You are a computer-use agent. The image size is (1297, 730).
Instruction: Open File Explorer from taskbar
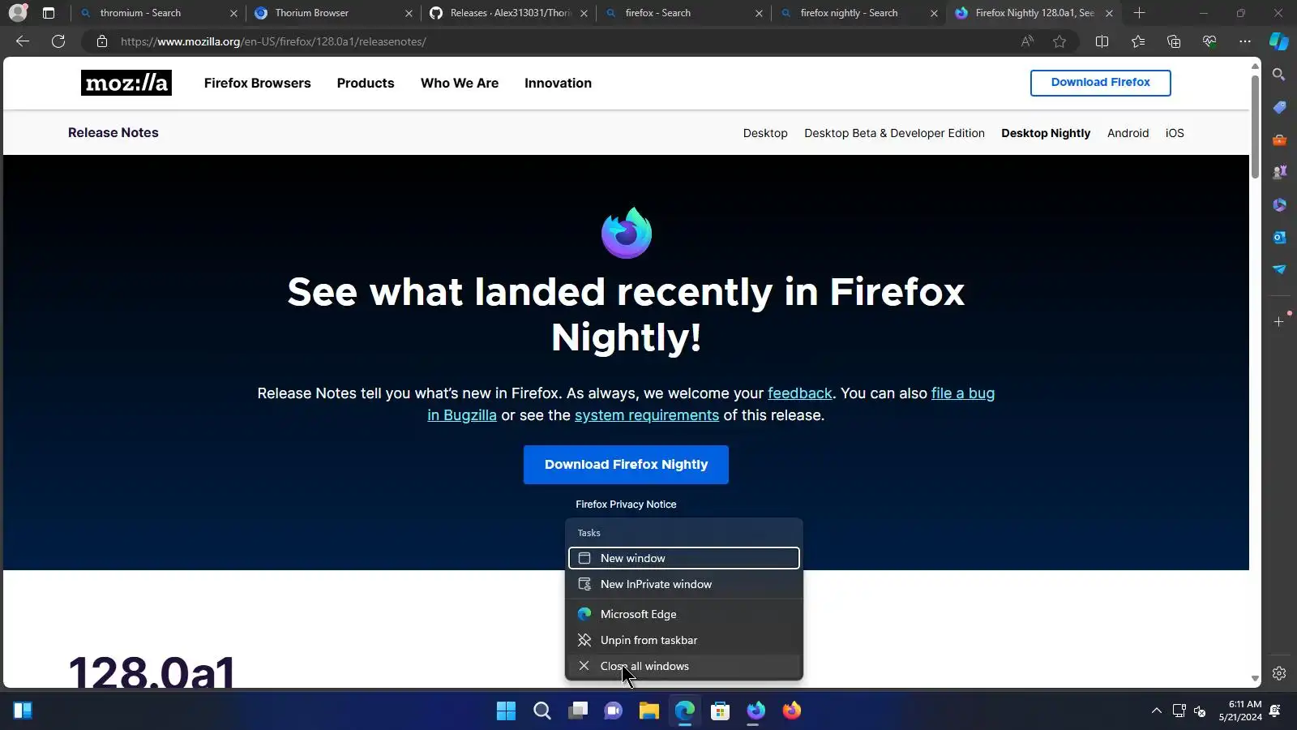click(x=649, y=711)
